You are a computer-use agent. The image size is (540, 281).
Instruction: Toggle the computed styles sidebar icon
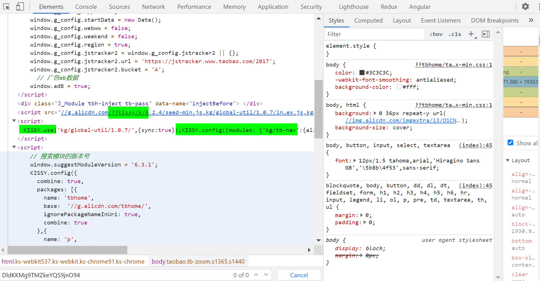point(486,34)
